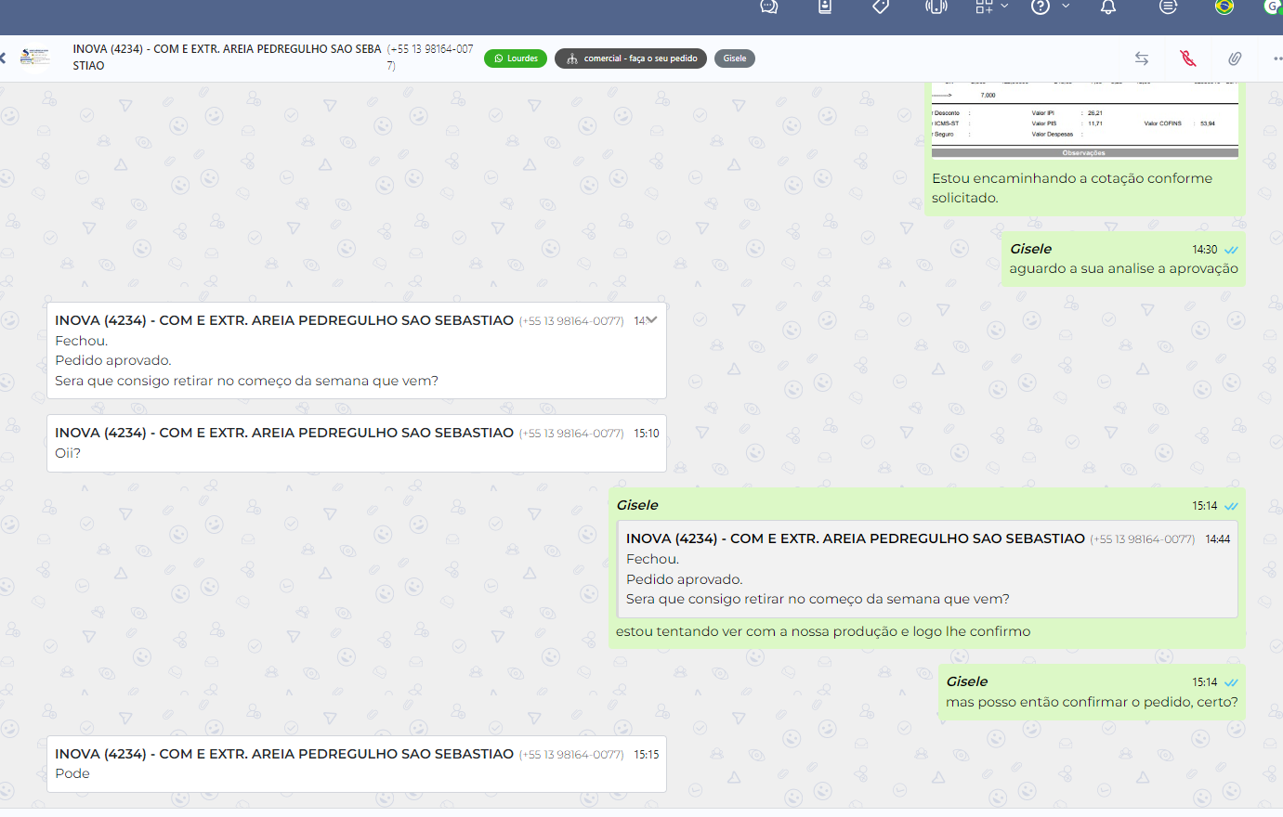Screen dimensions: 1283x817
Task: Click the green Lourdes WhatsApp tag
Action: click(516, 58)
